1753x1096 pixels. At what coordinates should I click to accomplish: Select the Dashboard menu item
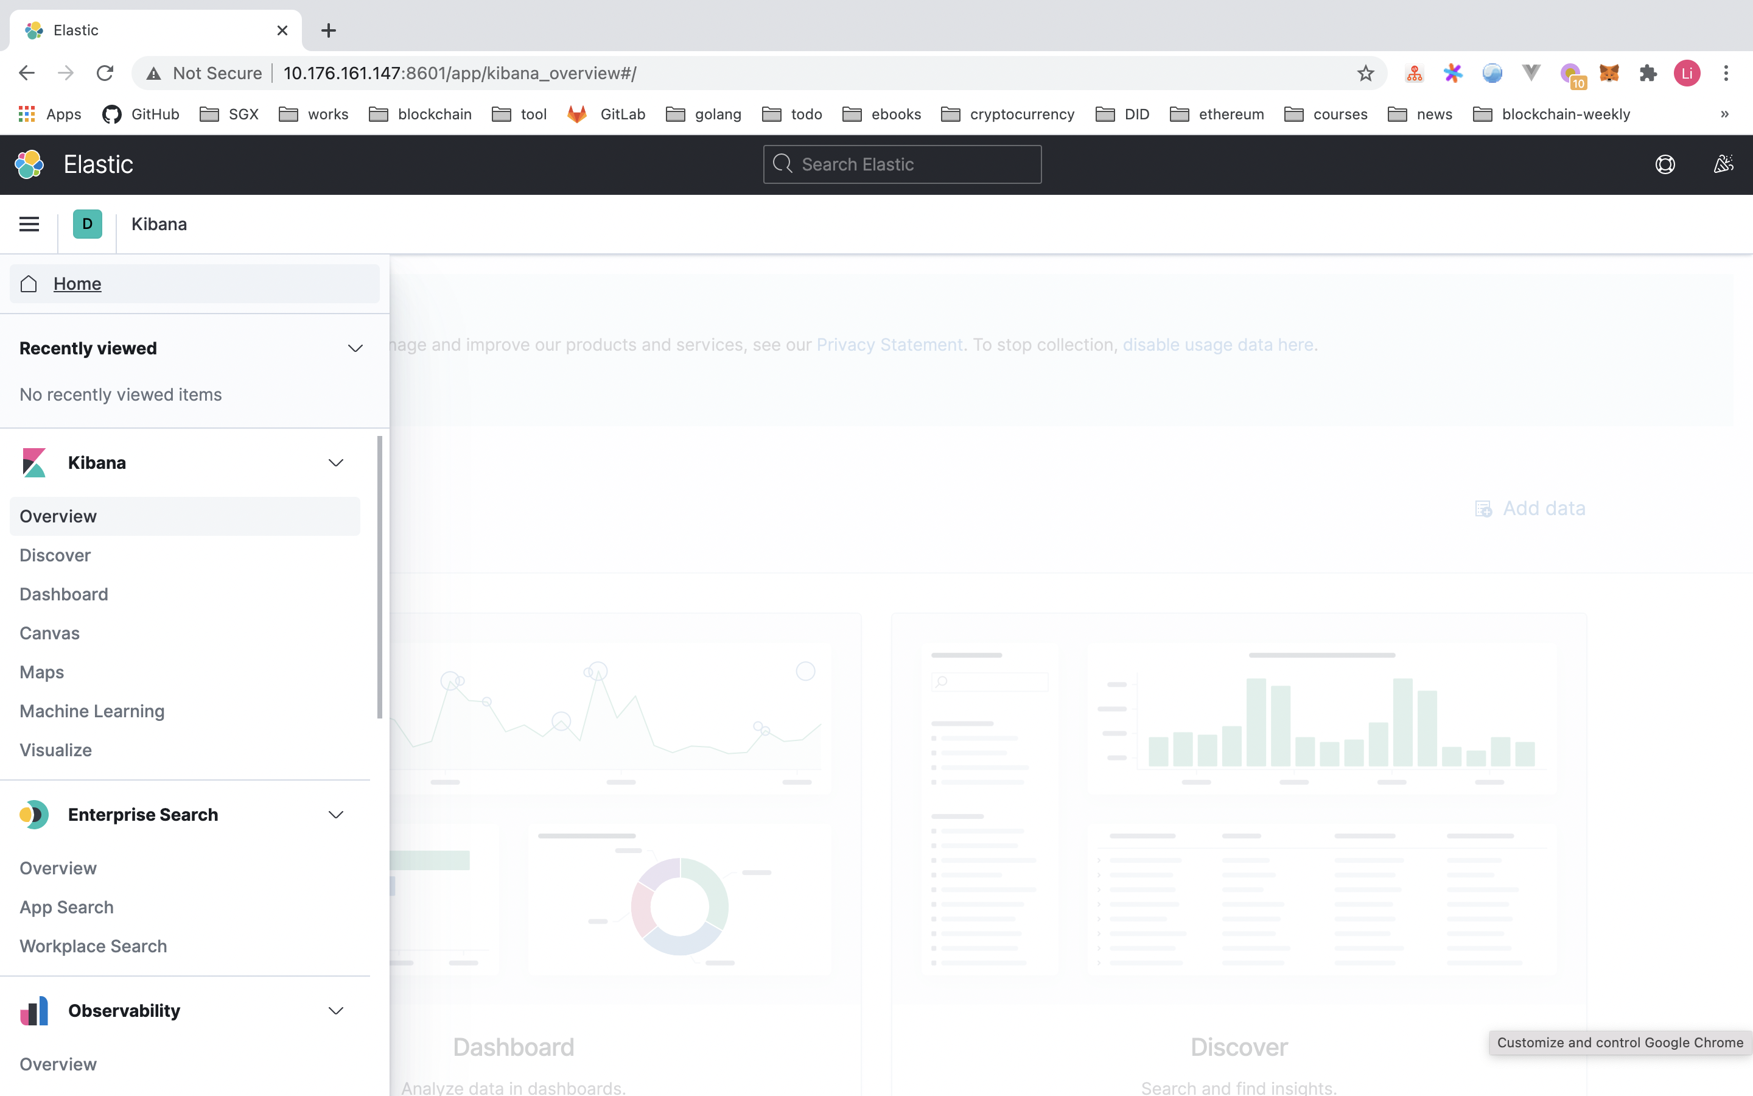click(63, 594)
